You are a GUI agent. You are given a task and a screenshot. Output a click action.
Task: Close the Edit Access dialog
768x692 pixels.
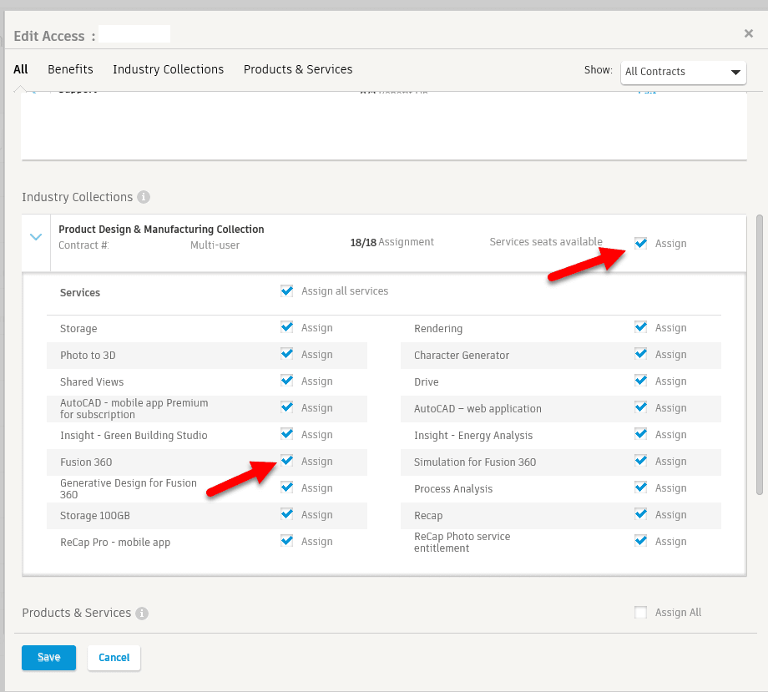(749, 33)
